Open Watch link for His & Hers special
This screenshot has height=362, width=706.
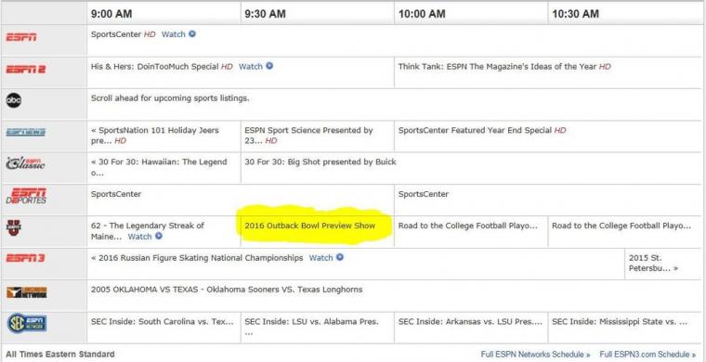[x=255, y=66]
